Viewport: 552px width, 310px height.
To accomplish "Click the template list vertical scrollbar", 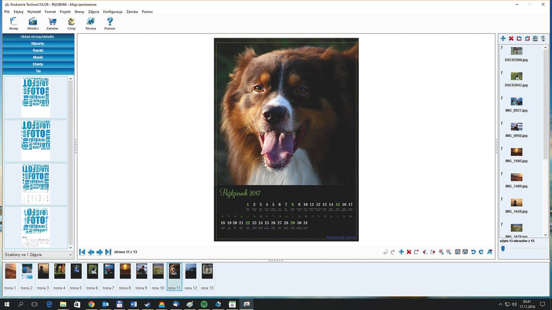I will (71, 163).
